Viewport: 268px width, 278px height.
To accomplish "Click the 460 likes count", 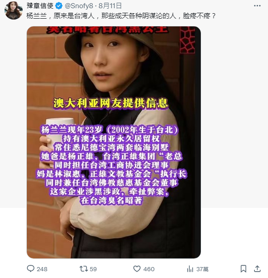I will click(149, 269).
